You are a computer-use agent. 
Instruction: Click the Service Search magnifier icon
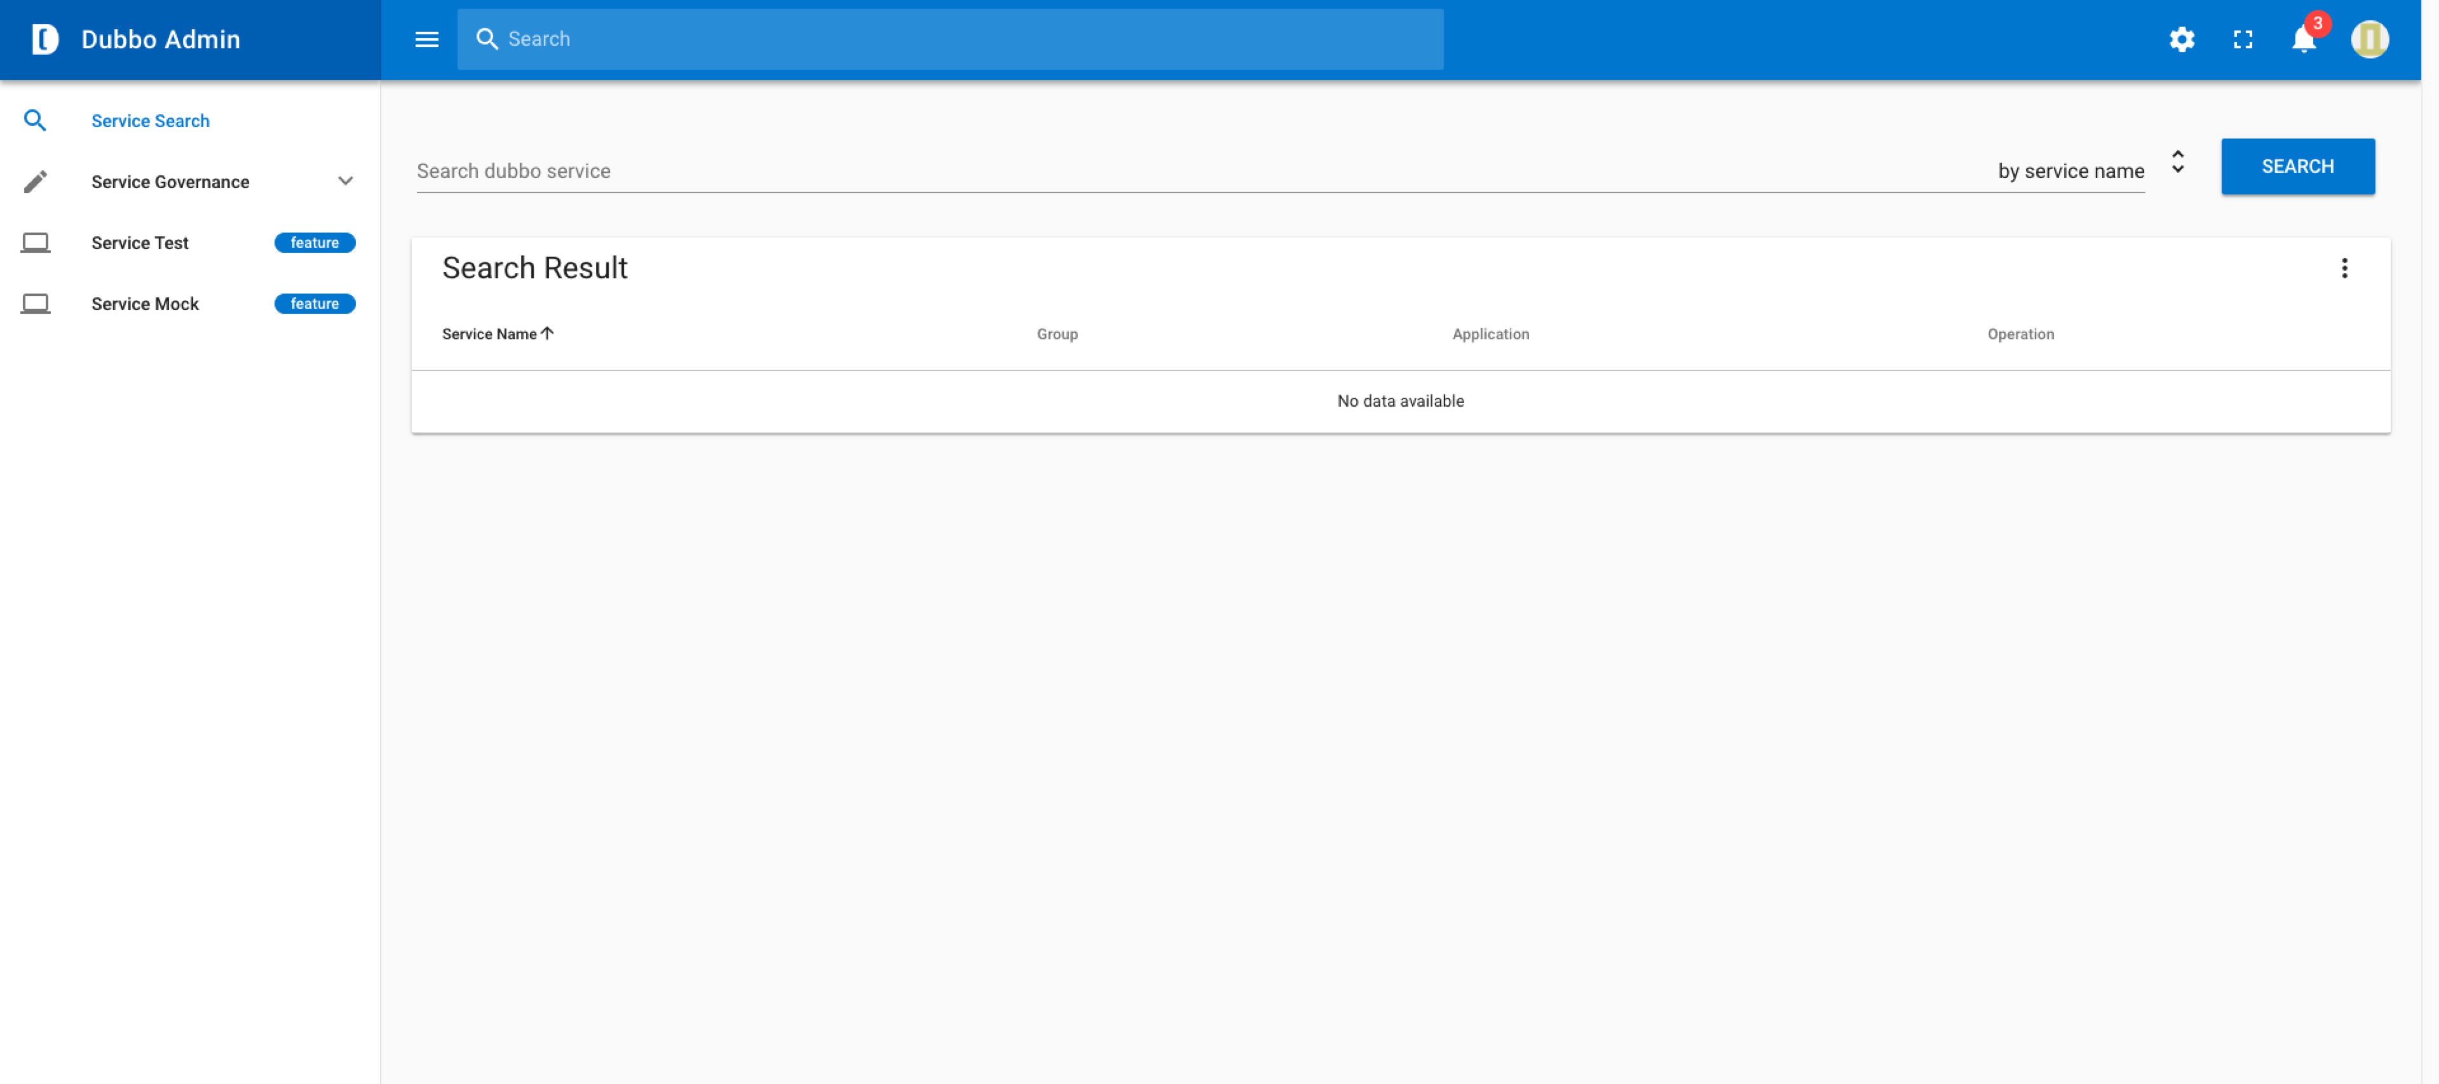[x=34, y=119]
